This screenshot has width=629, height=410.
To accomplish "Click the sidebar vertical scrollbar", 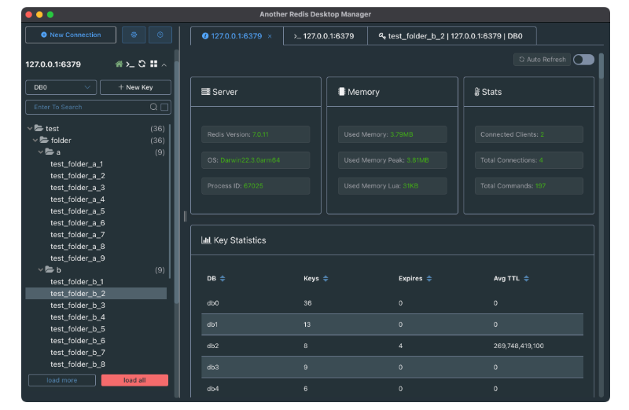I will (176, 182).
